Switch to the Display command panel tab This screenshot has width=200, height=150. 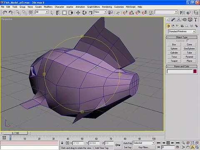(190, 20)
